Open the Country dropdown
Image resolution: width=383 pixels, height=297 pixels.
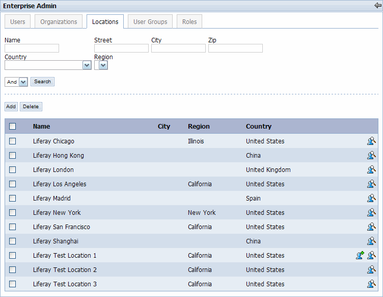tap(87, 65)
